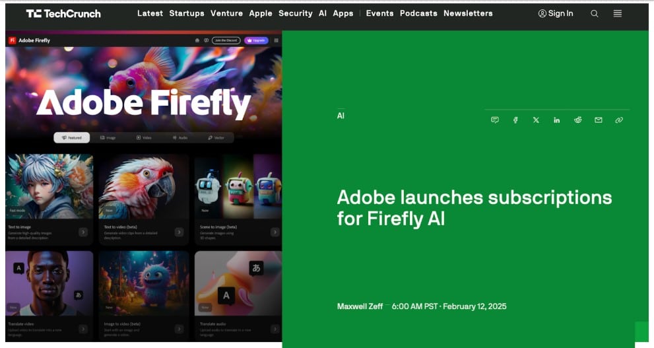Viewport: 654px width, 348px height.
Task: Open the Venture menu item
Action: pyautogui.click(x=226, y=13)
